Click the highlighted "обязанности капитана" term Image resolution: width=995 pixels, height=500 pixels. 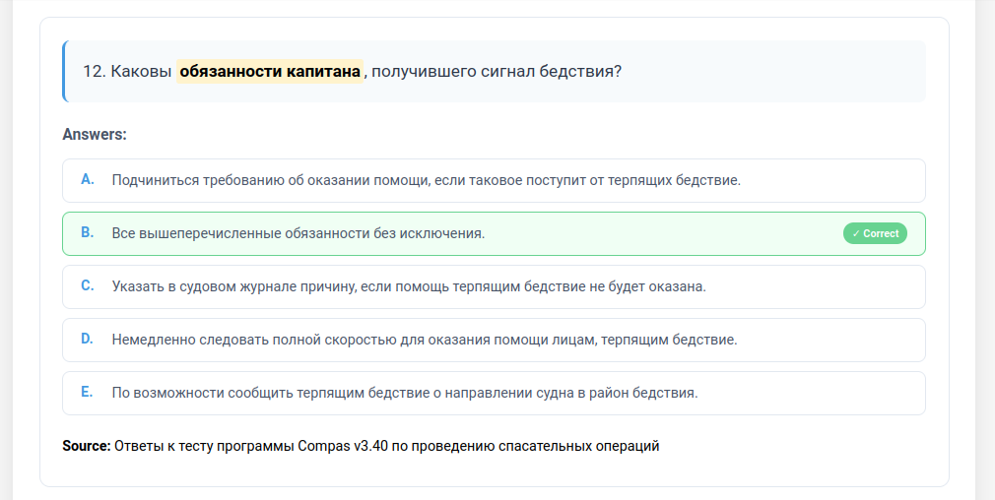point(270,71)
